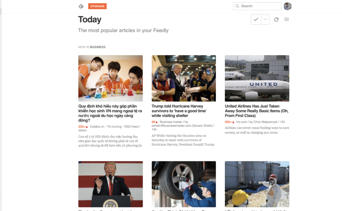Select the 'Con số 3 tỷ USD' summary text

pos(110,141)
